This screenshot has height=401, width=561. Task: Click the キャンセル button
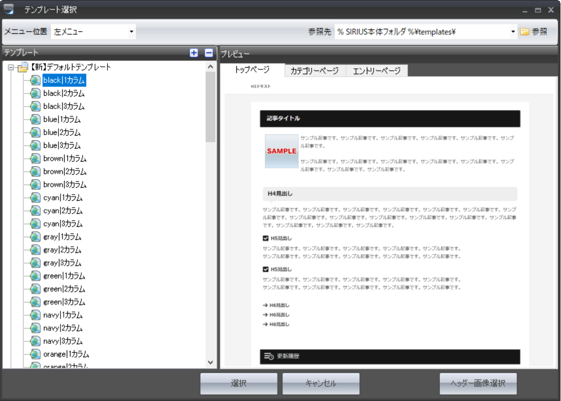click(x=321, y=383)
